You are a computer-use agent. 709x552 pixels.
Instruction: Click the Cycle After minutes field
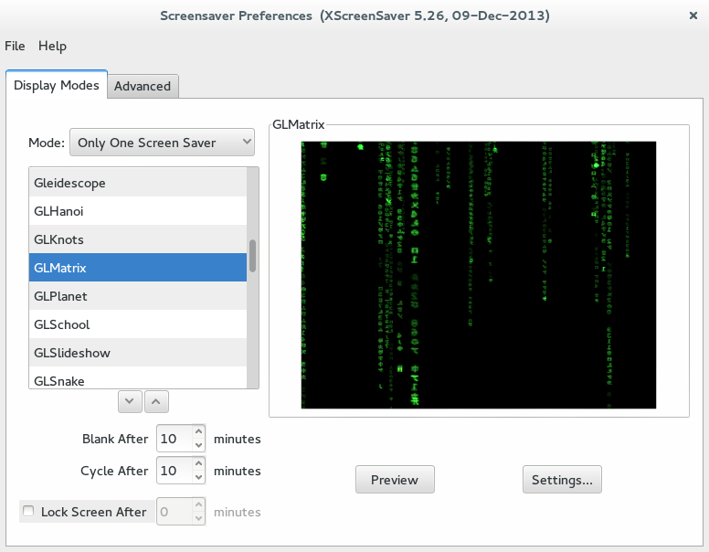coord(175,471)
